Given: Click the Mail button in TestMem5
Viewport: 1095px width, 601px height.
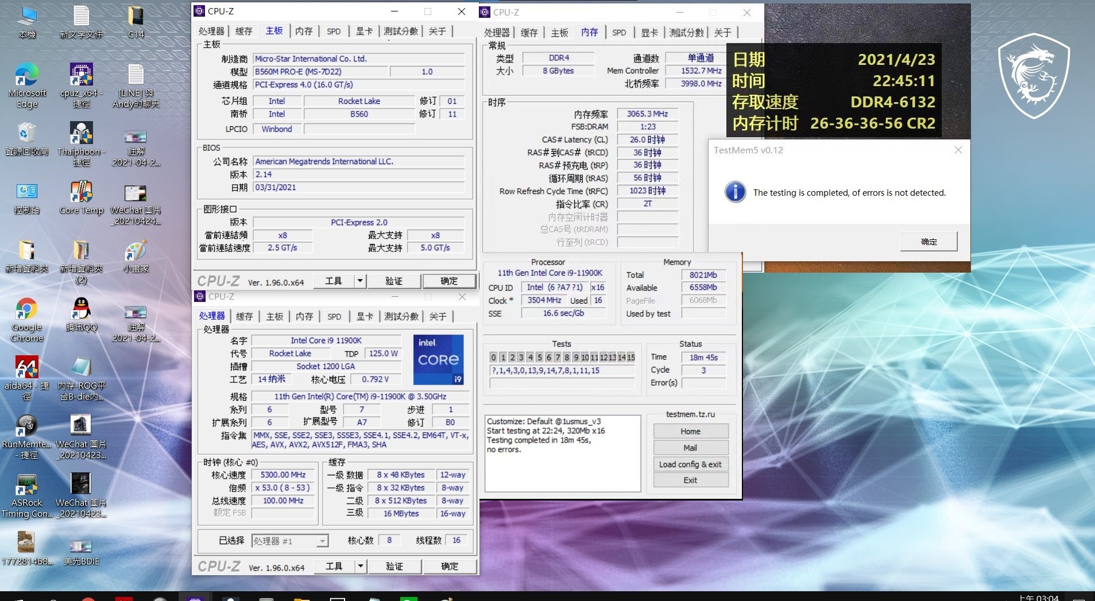Looking at the screenshot, I should pos(691,448).
